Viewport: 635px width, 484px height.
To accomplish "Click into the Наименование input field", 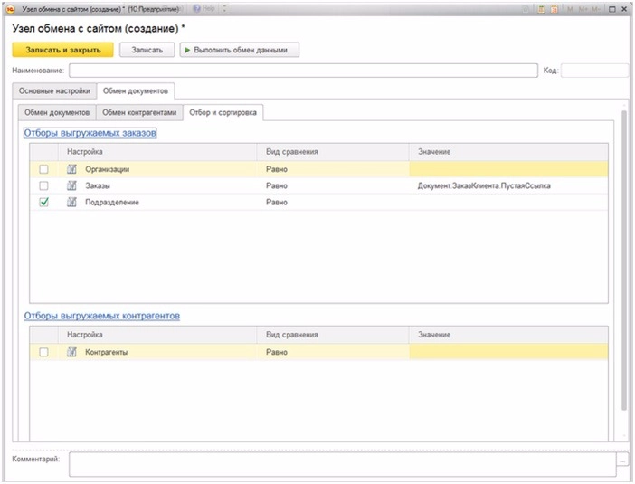I will (x=302, y=71).
